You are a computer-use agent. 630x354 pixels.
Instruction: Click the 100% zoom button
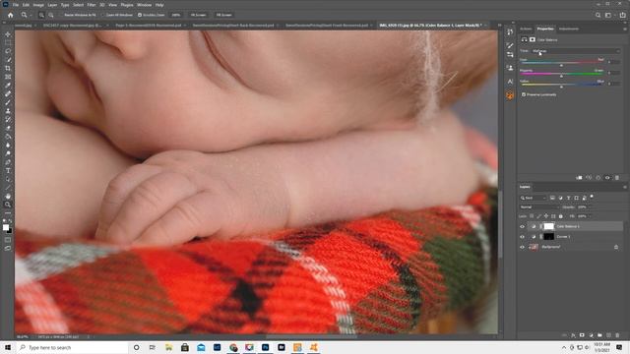click(x=175, y=15)
